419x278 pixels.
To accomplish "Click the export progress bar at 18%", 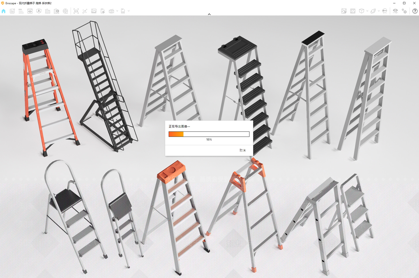I will (209, 134).
